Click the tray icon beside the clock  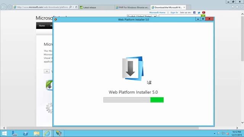click(228, 134)
